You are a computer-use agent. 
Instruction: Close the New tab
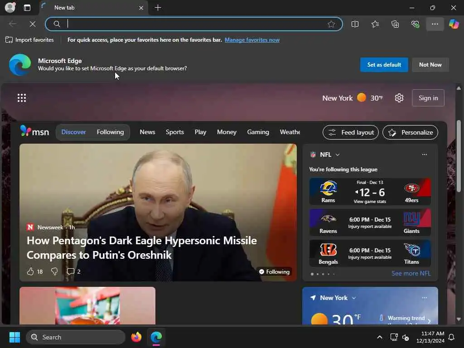click(141, 8)
